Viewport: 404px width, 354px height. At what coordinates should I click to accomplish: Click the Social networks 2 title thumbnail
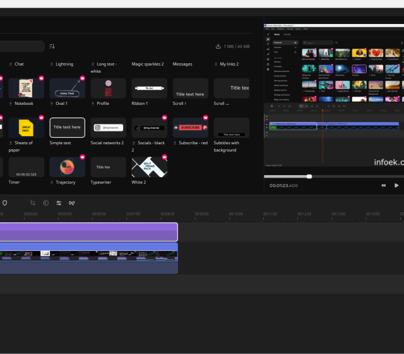[108, 127]
